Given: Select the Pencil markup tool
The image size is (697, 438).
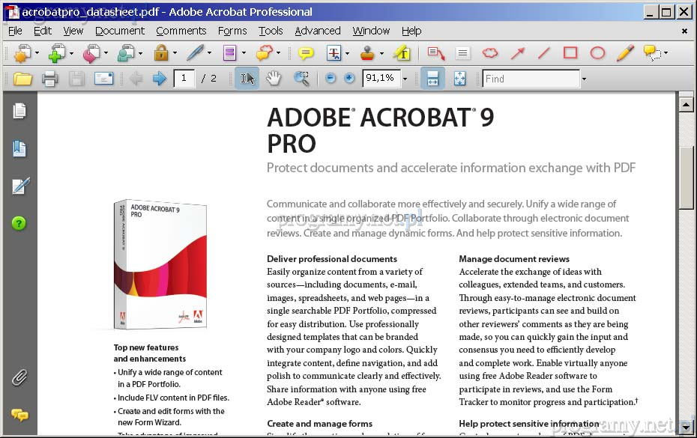Looking at the screenshot, I should click(624, 53).
